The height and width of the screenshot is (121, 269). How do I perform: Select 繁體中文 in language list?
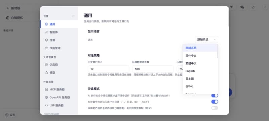click(x=200, y=63)
